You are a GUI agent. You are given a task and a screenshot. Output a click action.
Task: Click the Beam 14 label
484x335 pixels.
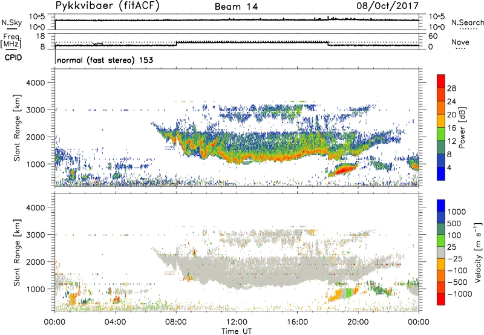pos(236,7)
